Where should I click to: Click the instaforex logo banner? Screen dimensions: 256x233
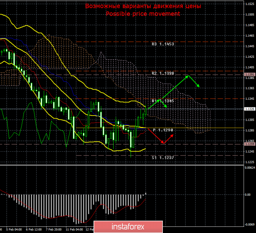click(128, 226)
